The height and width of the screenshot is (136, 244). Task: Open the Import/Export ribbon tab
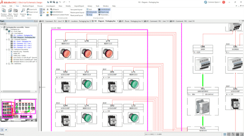[79, 6]
